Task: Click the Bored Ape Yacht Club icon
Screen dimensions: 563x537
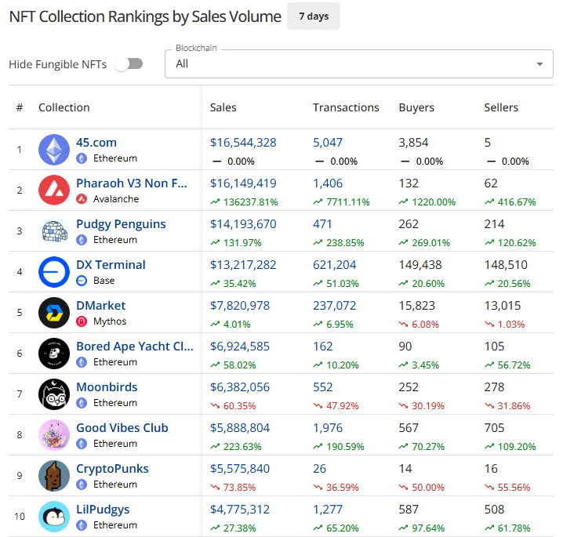Action: [54, 354]
